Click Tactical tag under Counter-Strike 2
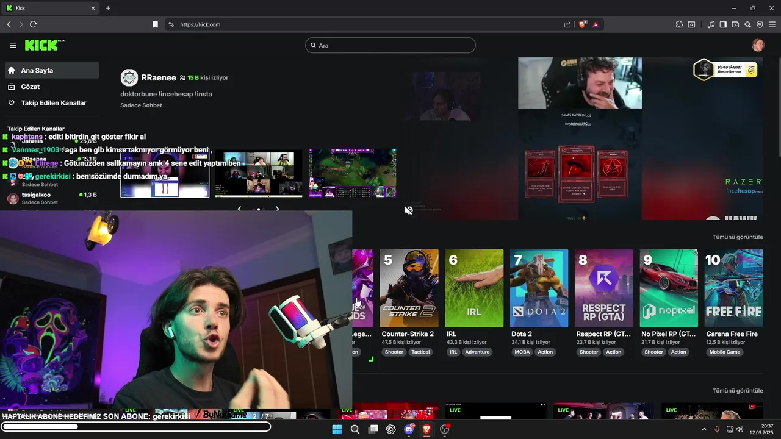Image resolution: width=781 pixels, height=439 pixels. [x=420, y=352]
